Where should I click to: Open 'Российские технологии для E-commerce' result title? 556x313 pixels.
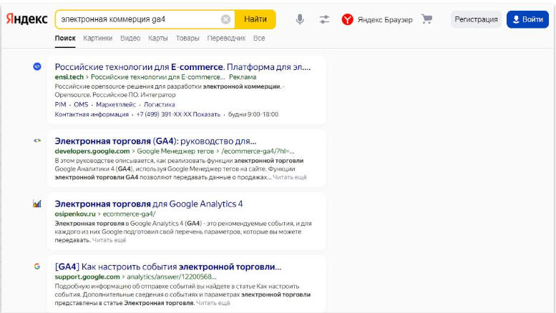point(182,67)
